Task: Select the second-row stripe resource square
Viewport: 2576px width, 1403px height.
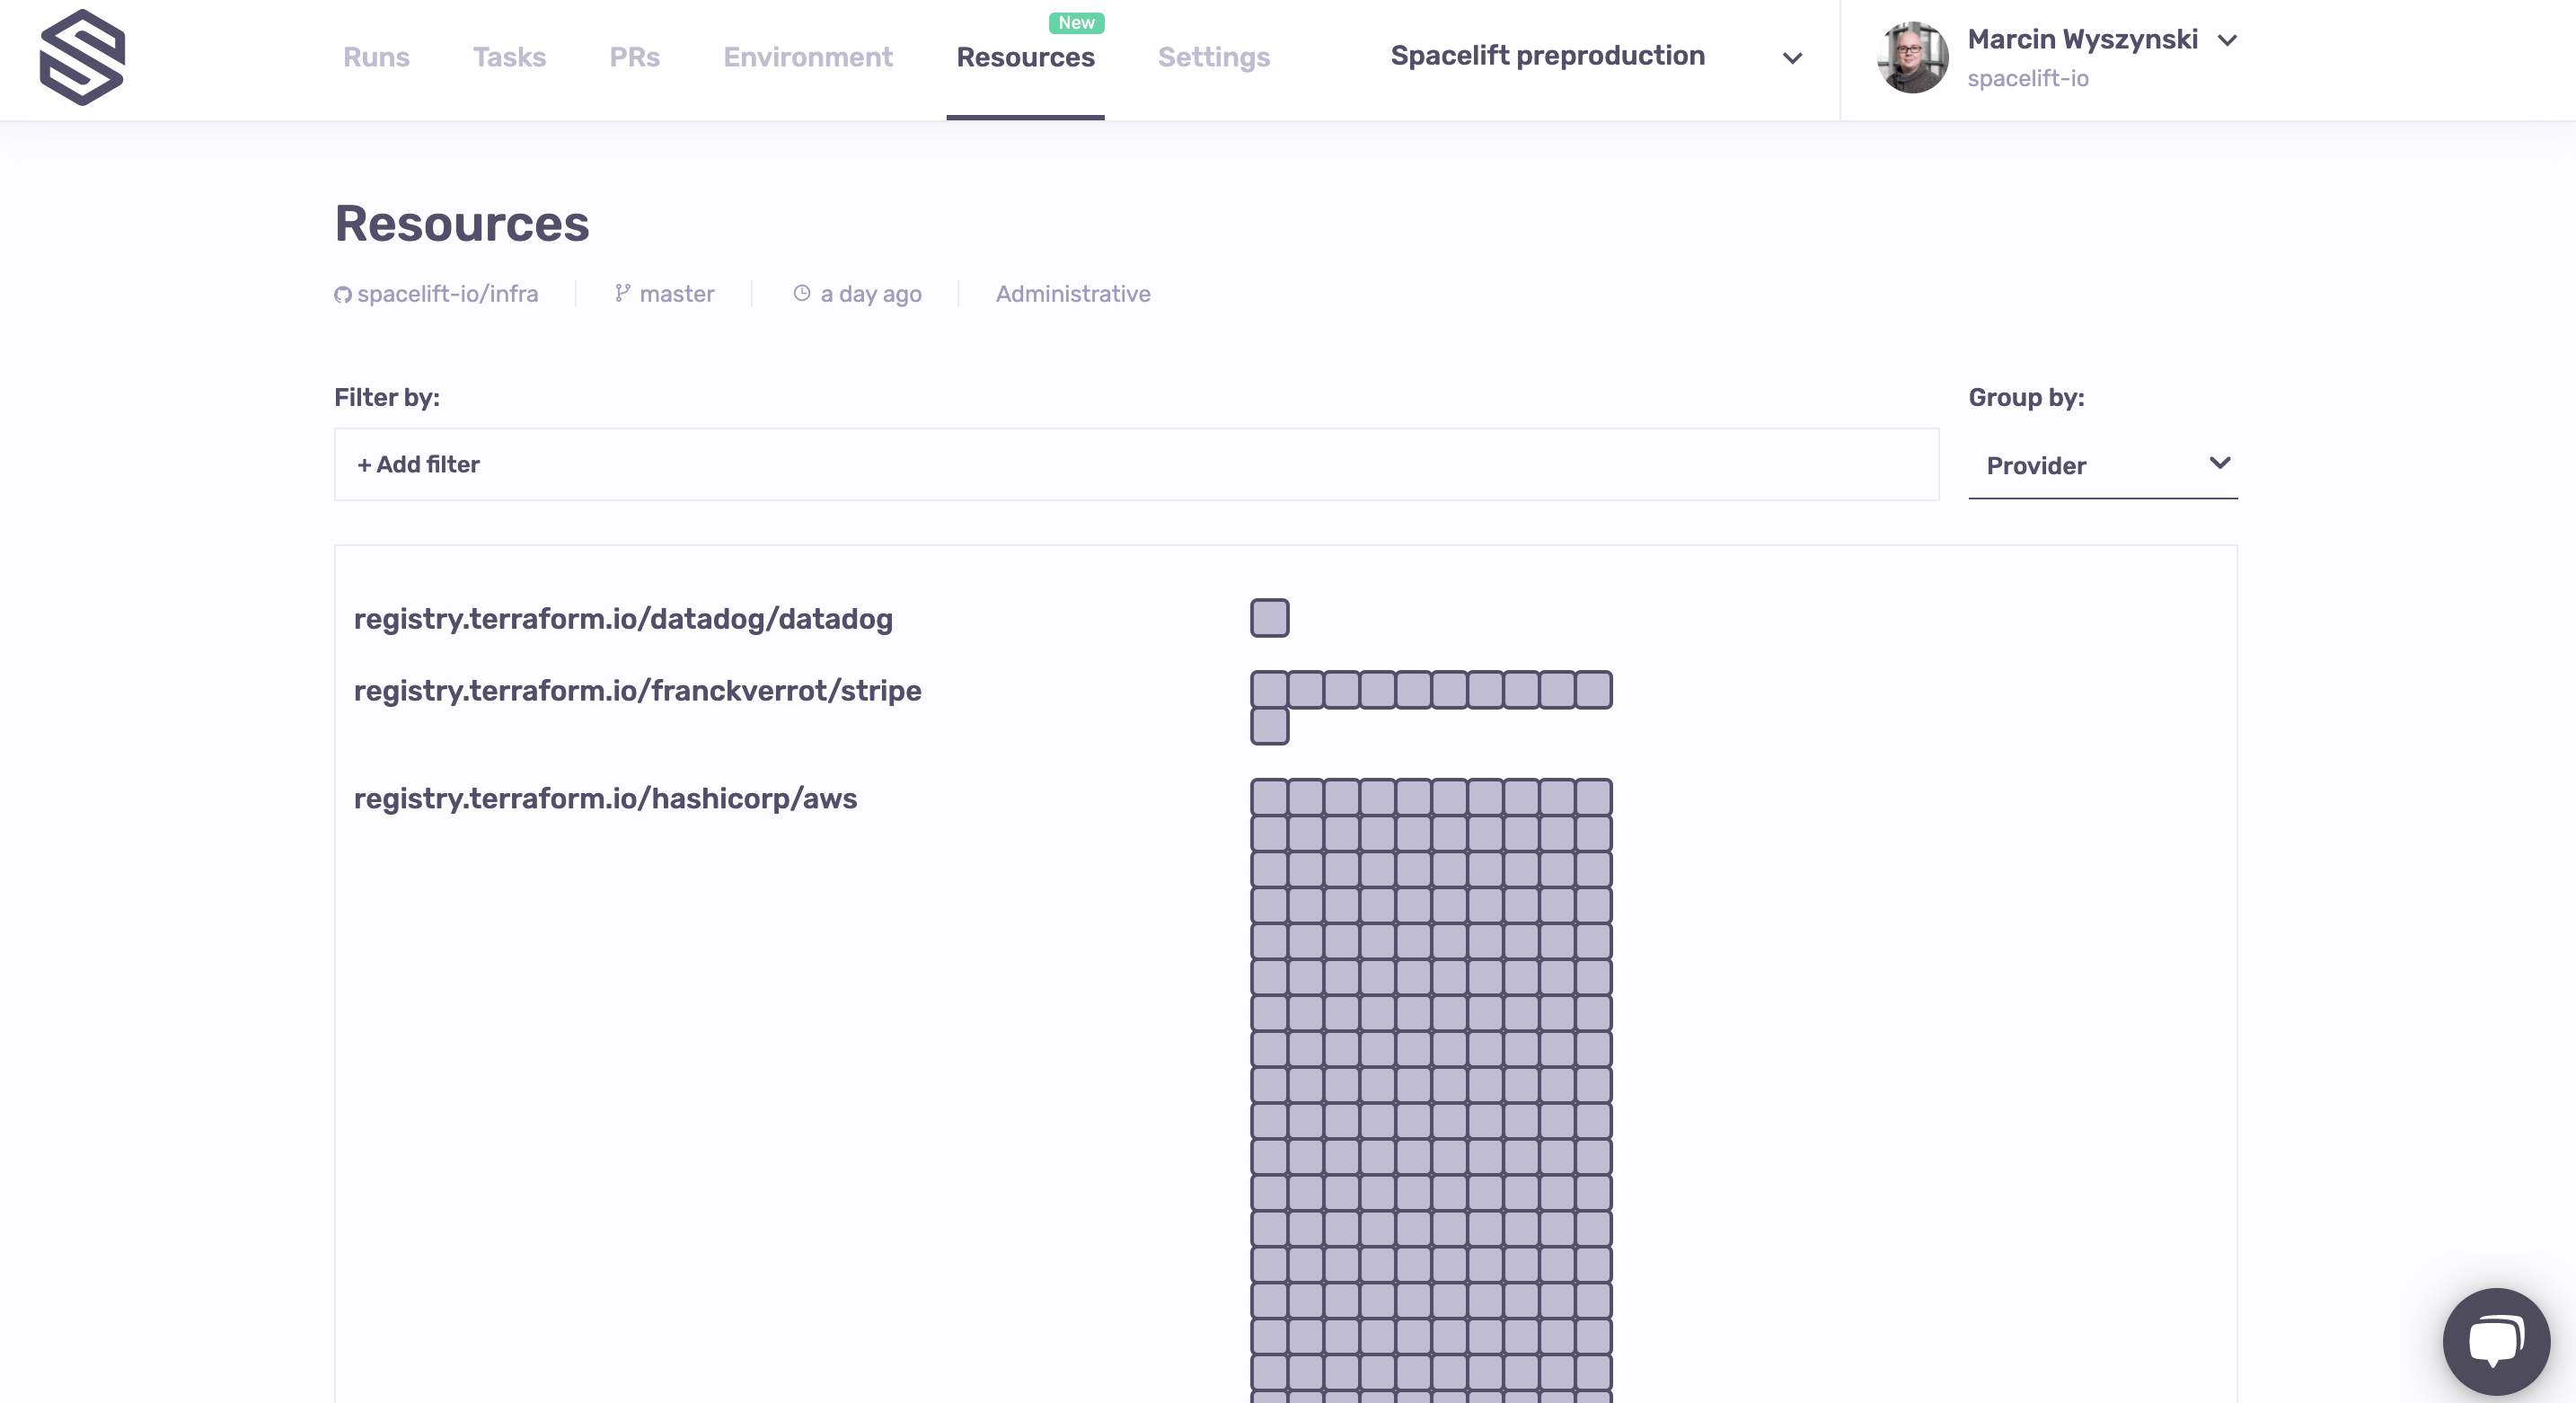Action: 1269,727
